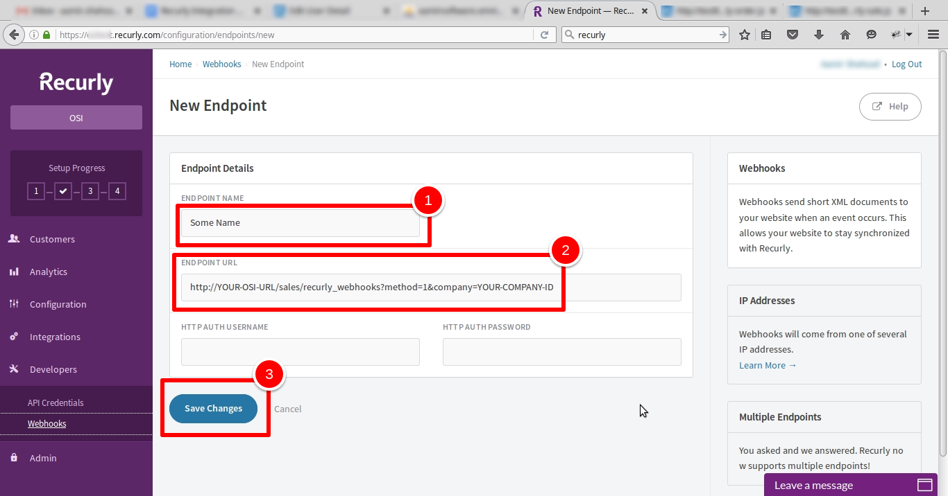Select the completed checkmark setup step
This screenshot has width=948, height=496.
[63, 191]
